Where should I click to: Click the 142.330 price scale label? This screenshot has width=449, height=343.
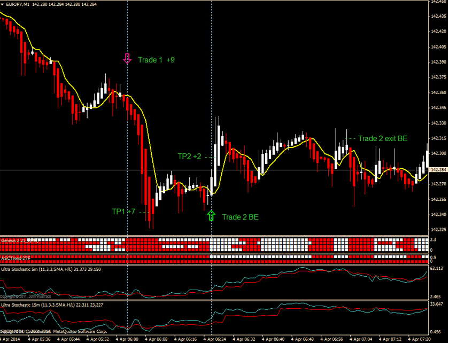pos(438,123)
